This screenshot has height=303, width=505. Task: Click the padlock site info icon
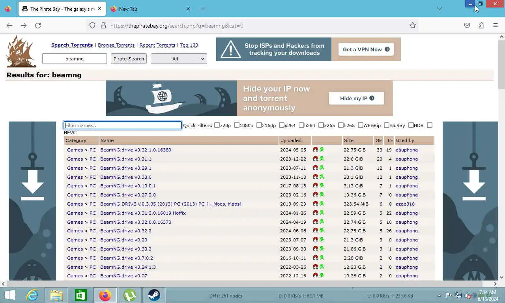click(x=103, y=25)
